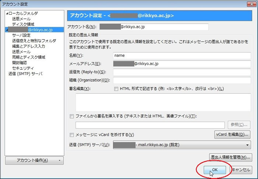Open サーバ設定 settings page

pyautogui.click(x=21, y=35)
